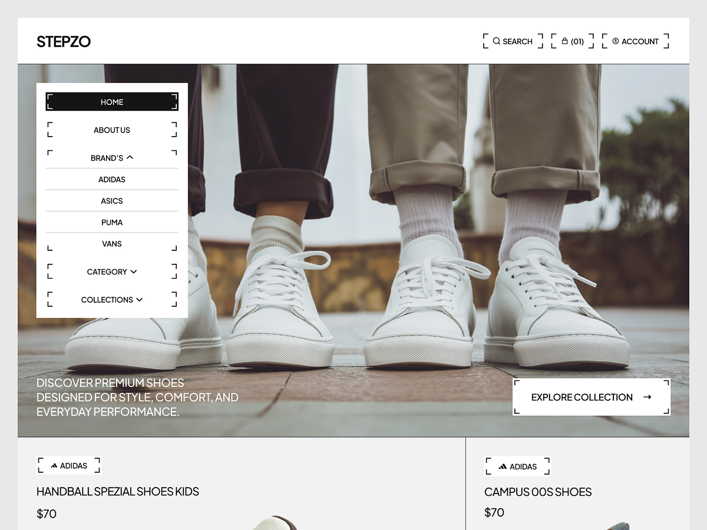Open the HANDBALL SPEZIAL SHOES KIDS product
The width and height of the screenshot is (707, 530).
[118, 491]
